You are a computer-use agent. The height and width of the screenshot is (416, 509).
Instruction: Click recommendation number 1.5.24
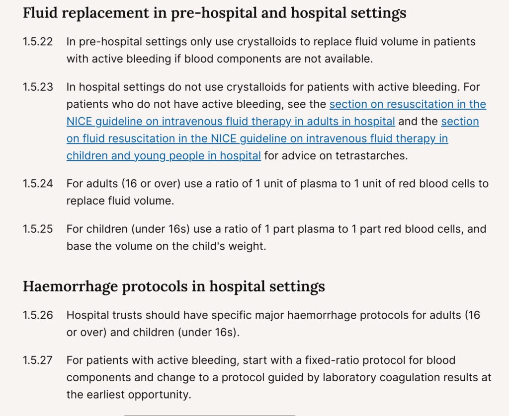click(x=38, y=184)
